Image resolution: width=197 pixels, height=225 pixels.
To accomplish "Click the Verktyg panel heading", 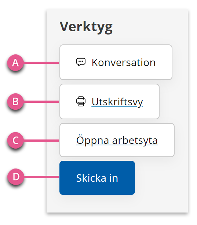I will point(86,27).
